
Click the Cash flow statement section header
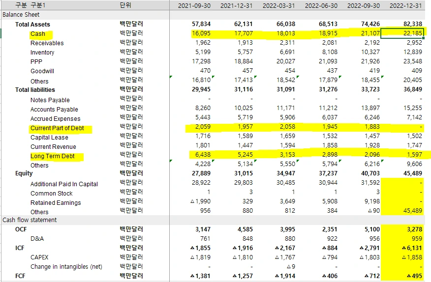click(30, 220)
